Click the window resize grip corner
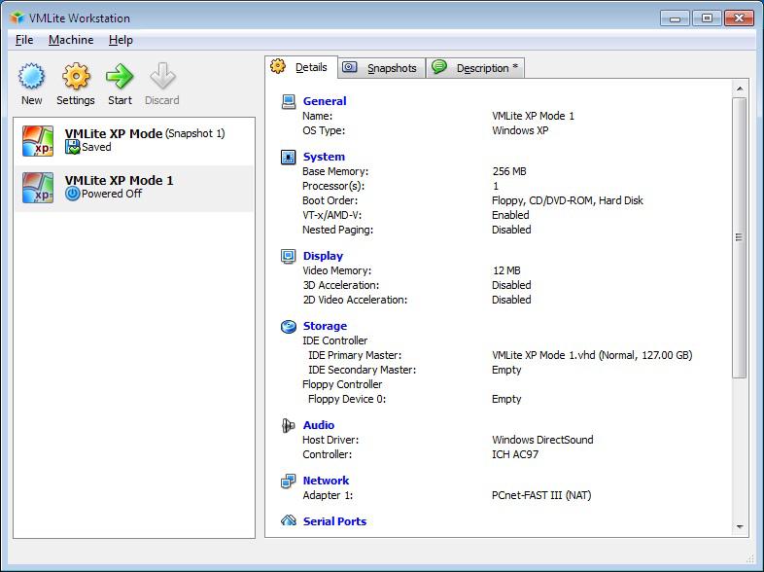Image resolution: width=764 pixels, height=572 pixels. tap(750, 558)
